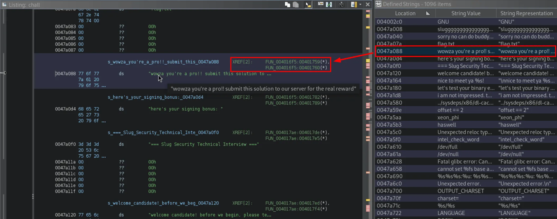
Task: Select string row 0047a628 Fatal glibc error
Action: (x=466, y=162)
